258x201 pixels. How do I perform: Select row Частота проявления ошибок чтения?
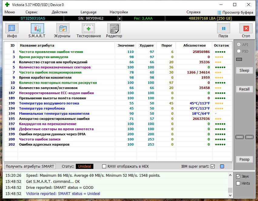tap(118, 52)
